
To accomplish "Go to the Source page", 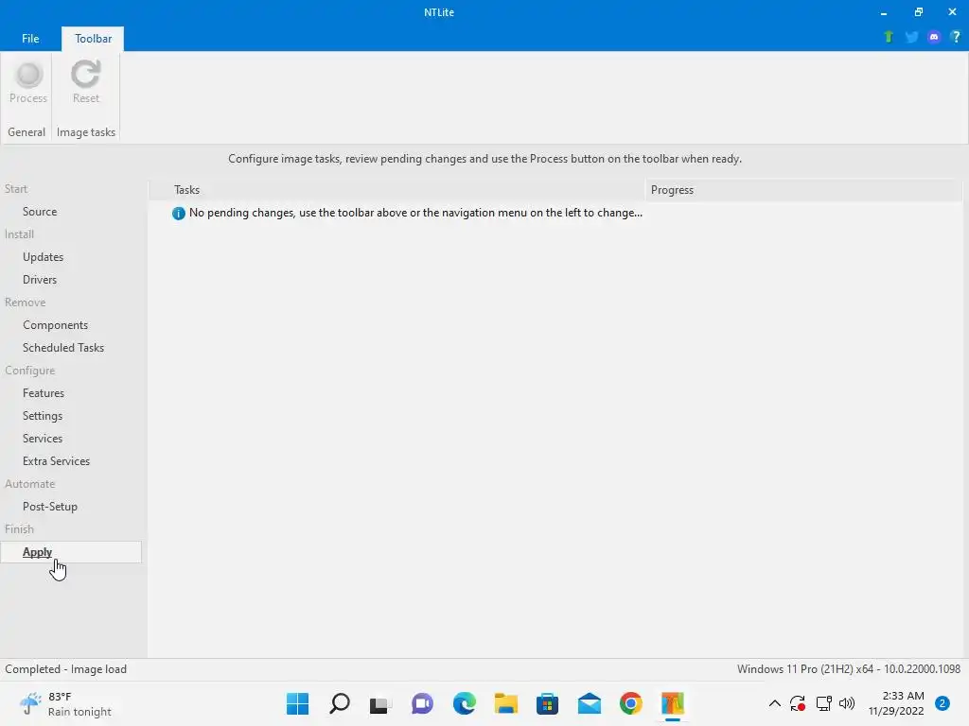I will click(x=40, y=212).
